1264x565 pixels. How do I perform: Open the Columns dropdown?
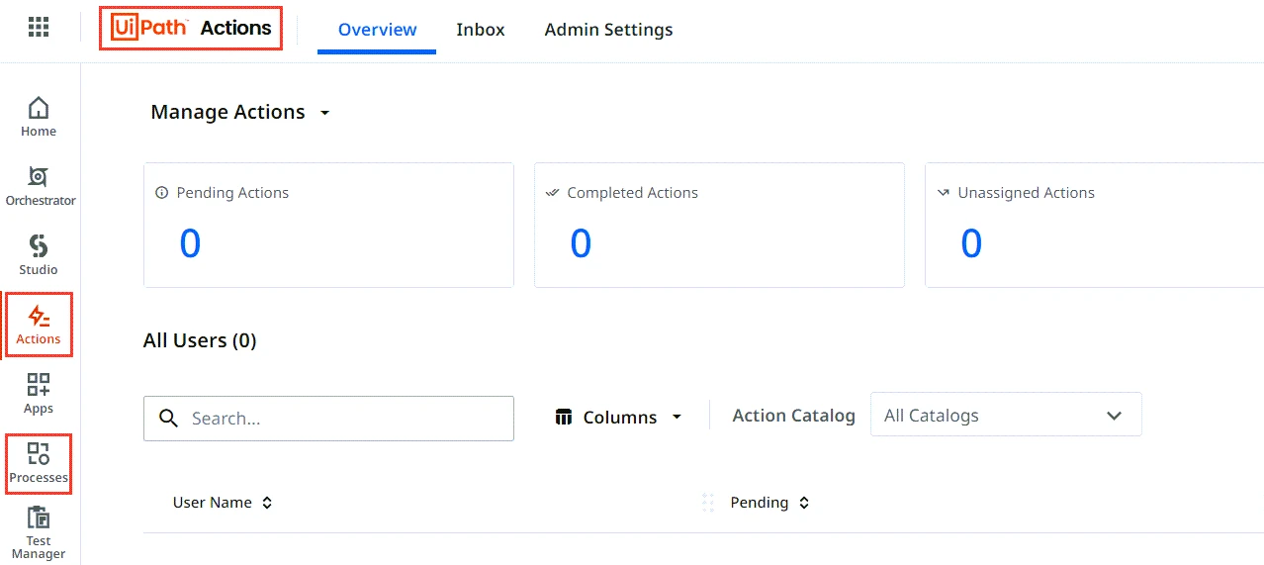[619, 418]
